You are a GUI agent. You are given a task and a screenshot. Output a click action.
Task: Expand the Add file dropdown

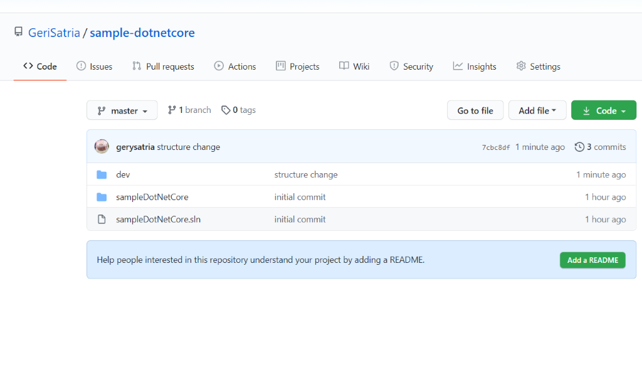(537, 110)
